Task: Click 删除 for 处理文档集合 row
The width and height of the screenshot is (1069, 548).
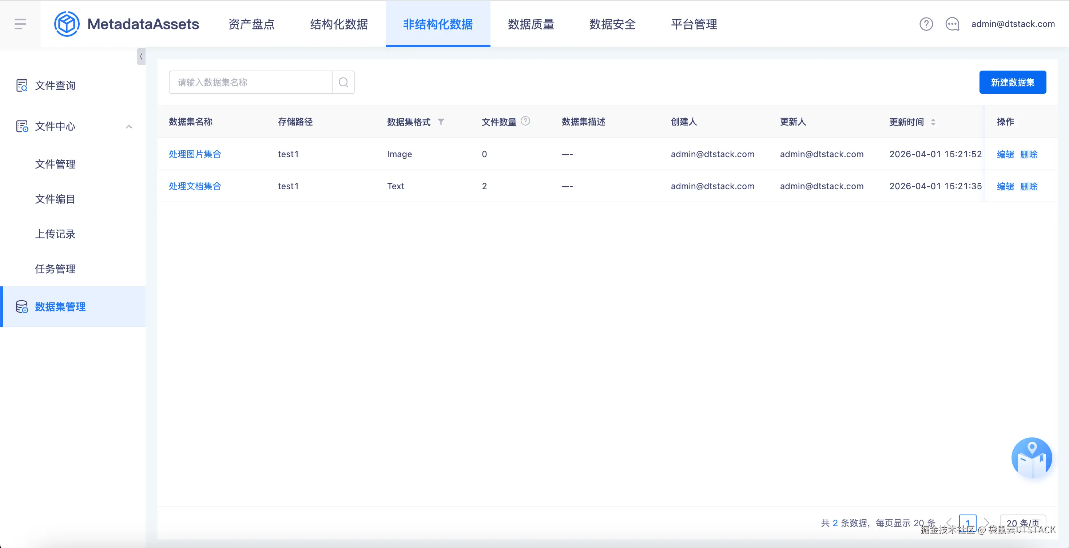Action: click(1028, 186)
